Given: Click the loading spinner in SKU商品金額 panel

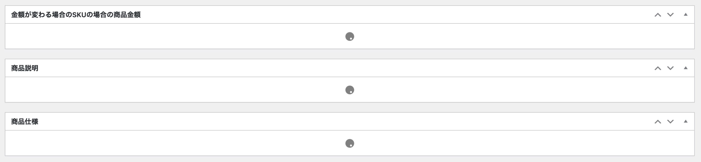Looking at the screenshot, I should [350, 36].
